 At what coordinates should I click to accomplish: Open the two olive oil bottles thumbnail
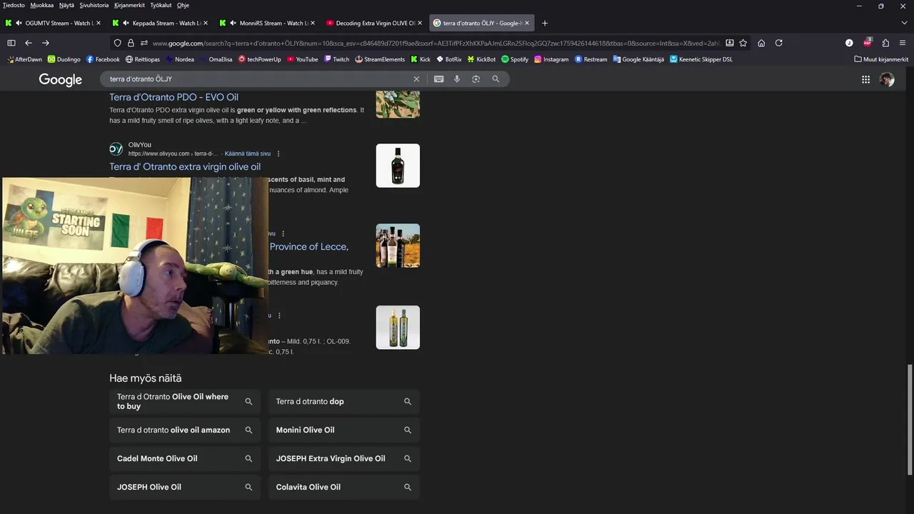398,328
